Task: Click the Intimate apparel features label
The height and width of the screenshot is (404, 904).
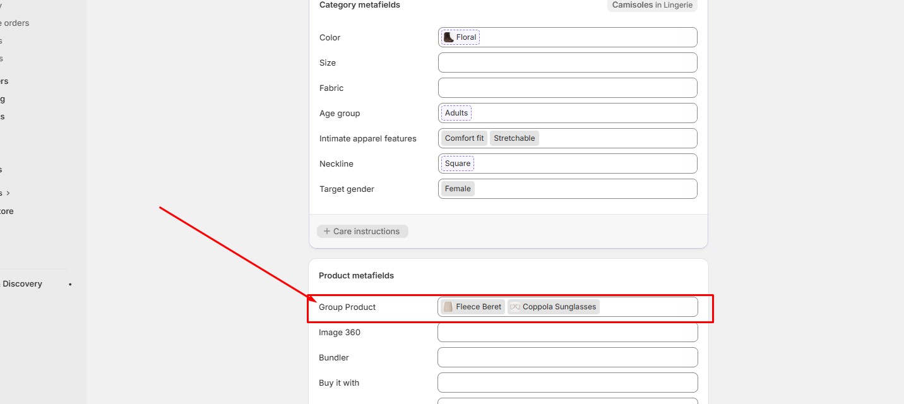Action: coord(368,139)
